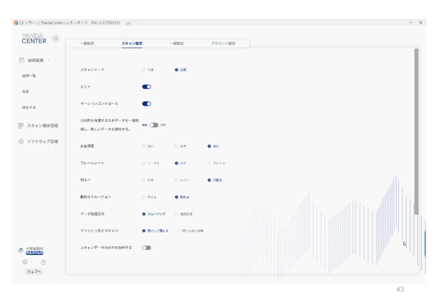438x303 pixels.
Task: Enable the スキャンデータ内の穴を保持する toggle
Action: (146, 247)
